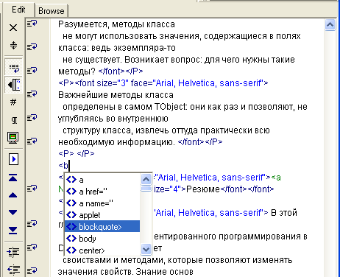The height and width of the screenshot is (277, 340).
Task: Click the autocomplete list scrollbar thumb
Action: tap(146, 189)
